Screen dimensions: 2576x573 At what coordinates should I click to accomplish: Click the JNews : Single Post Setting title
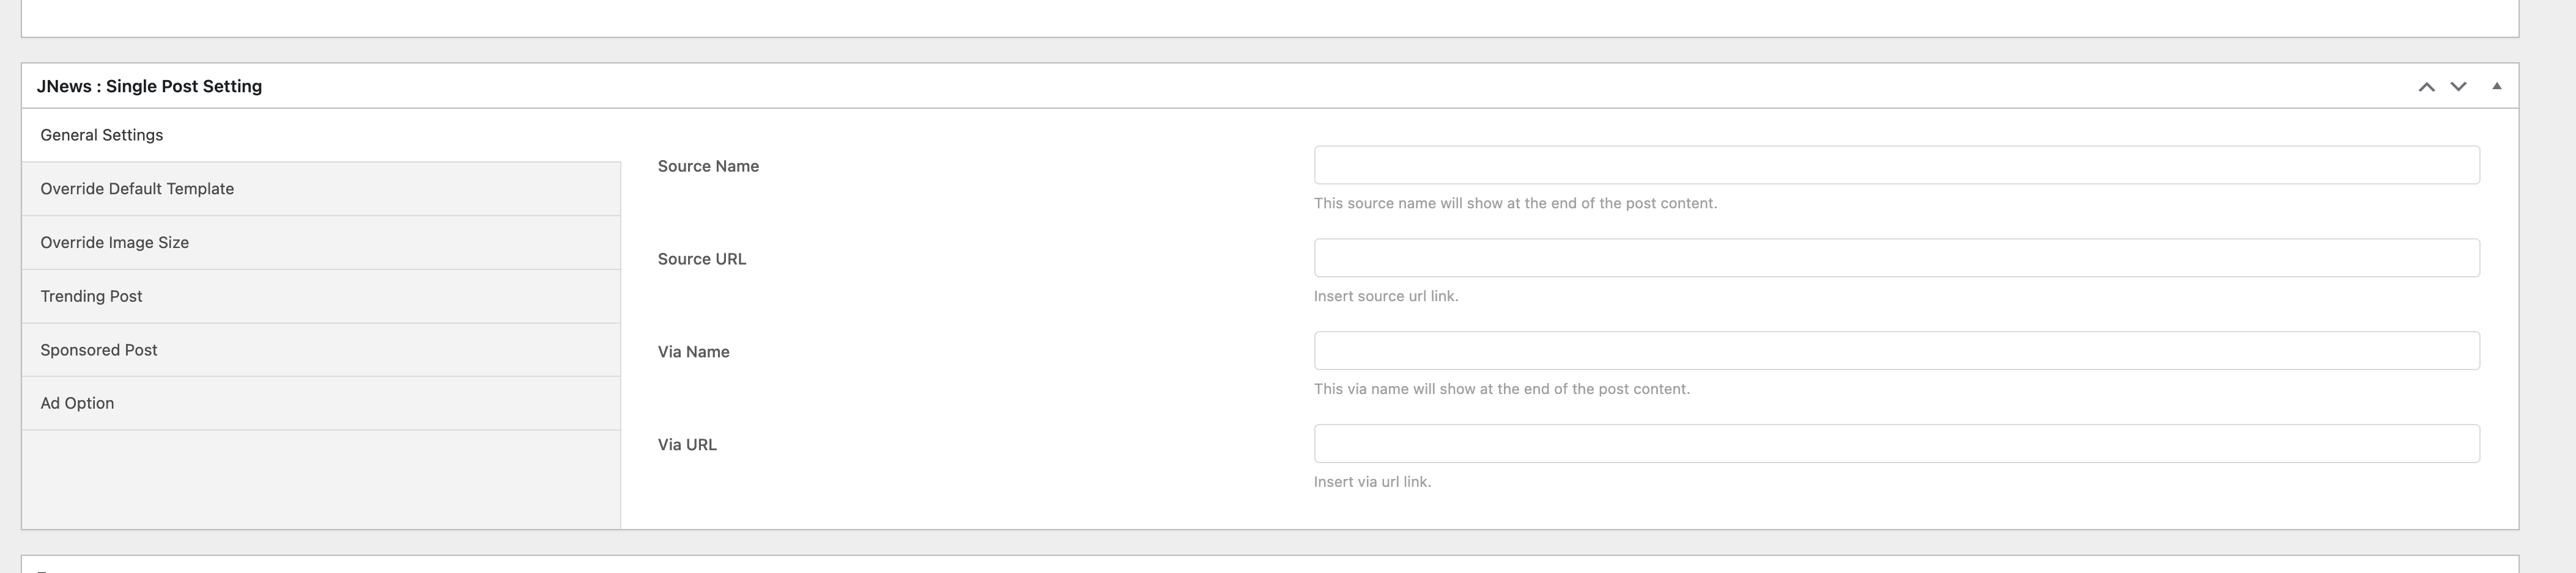tap(149, 87)
